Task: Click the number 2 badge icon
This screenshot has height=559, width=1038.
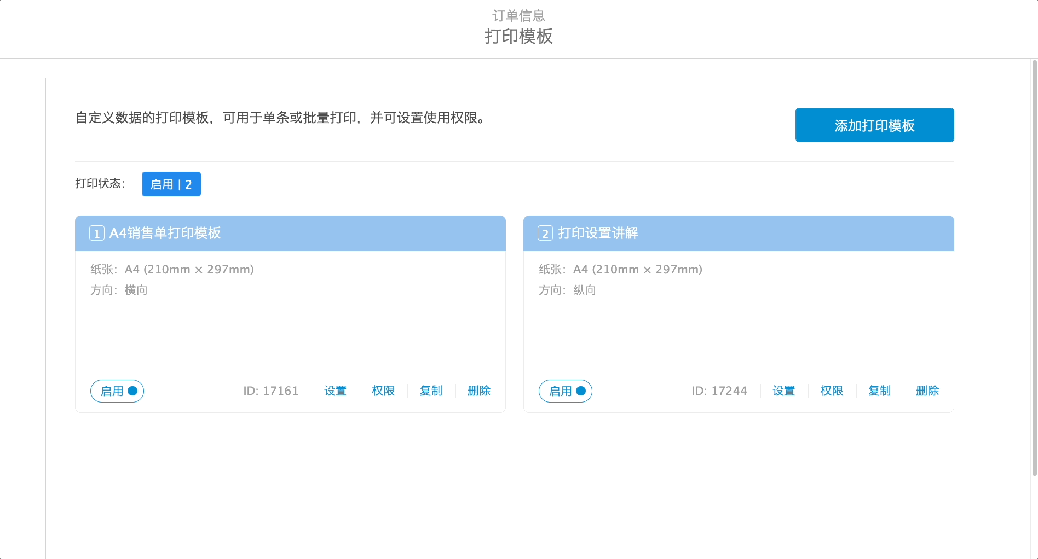Action: coord(545,234)
